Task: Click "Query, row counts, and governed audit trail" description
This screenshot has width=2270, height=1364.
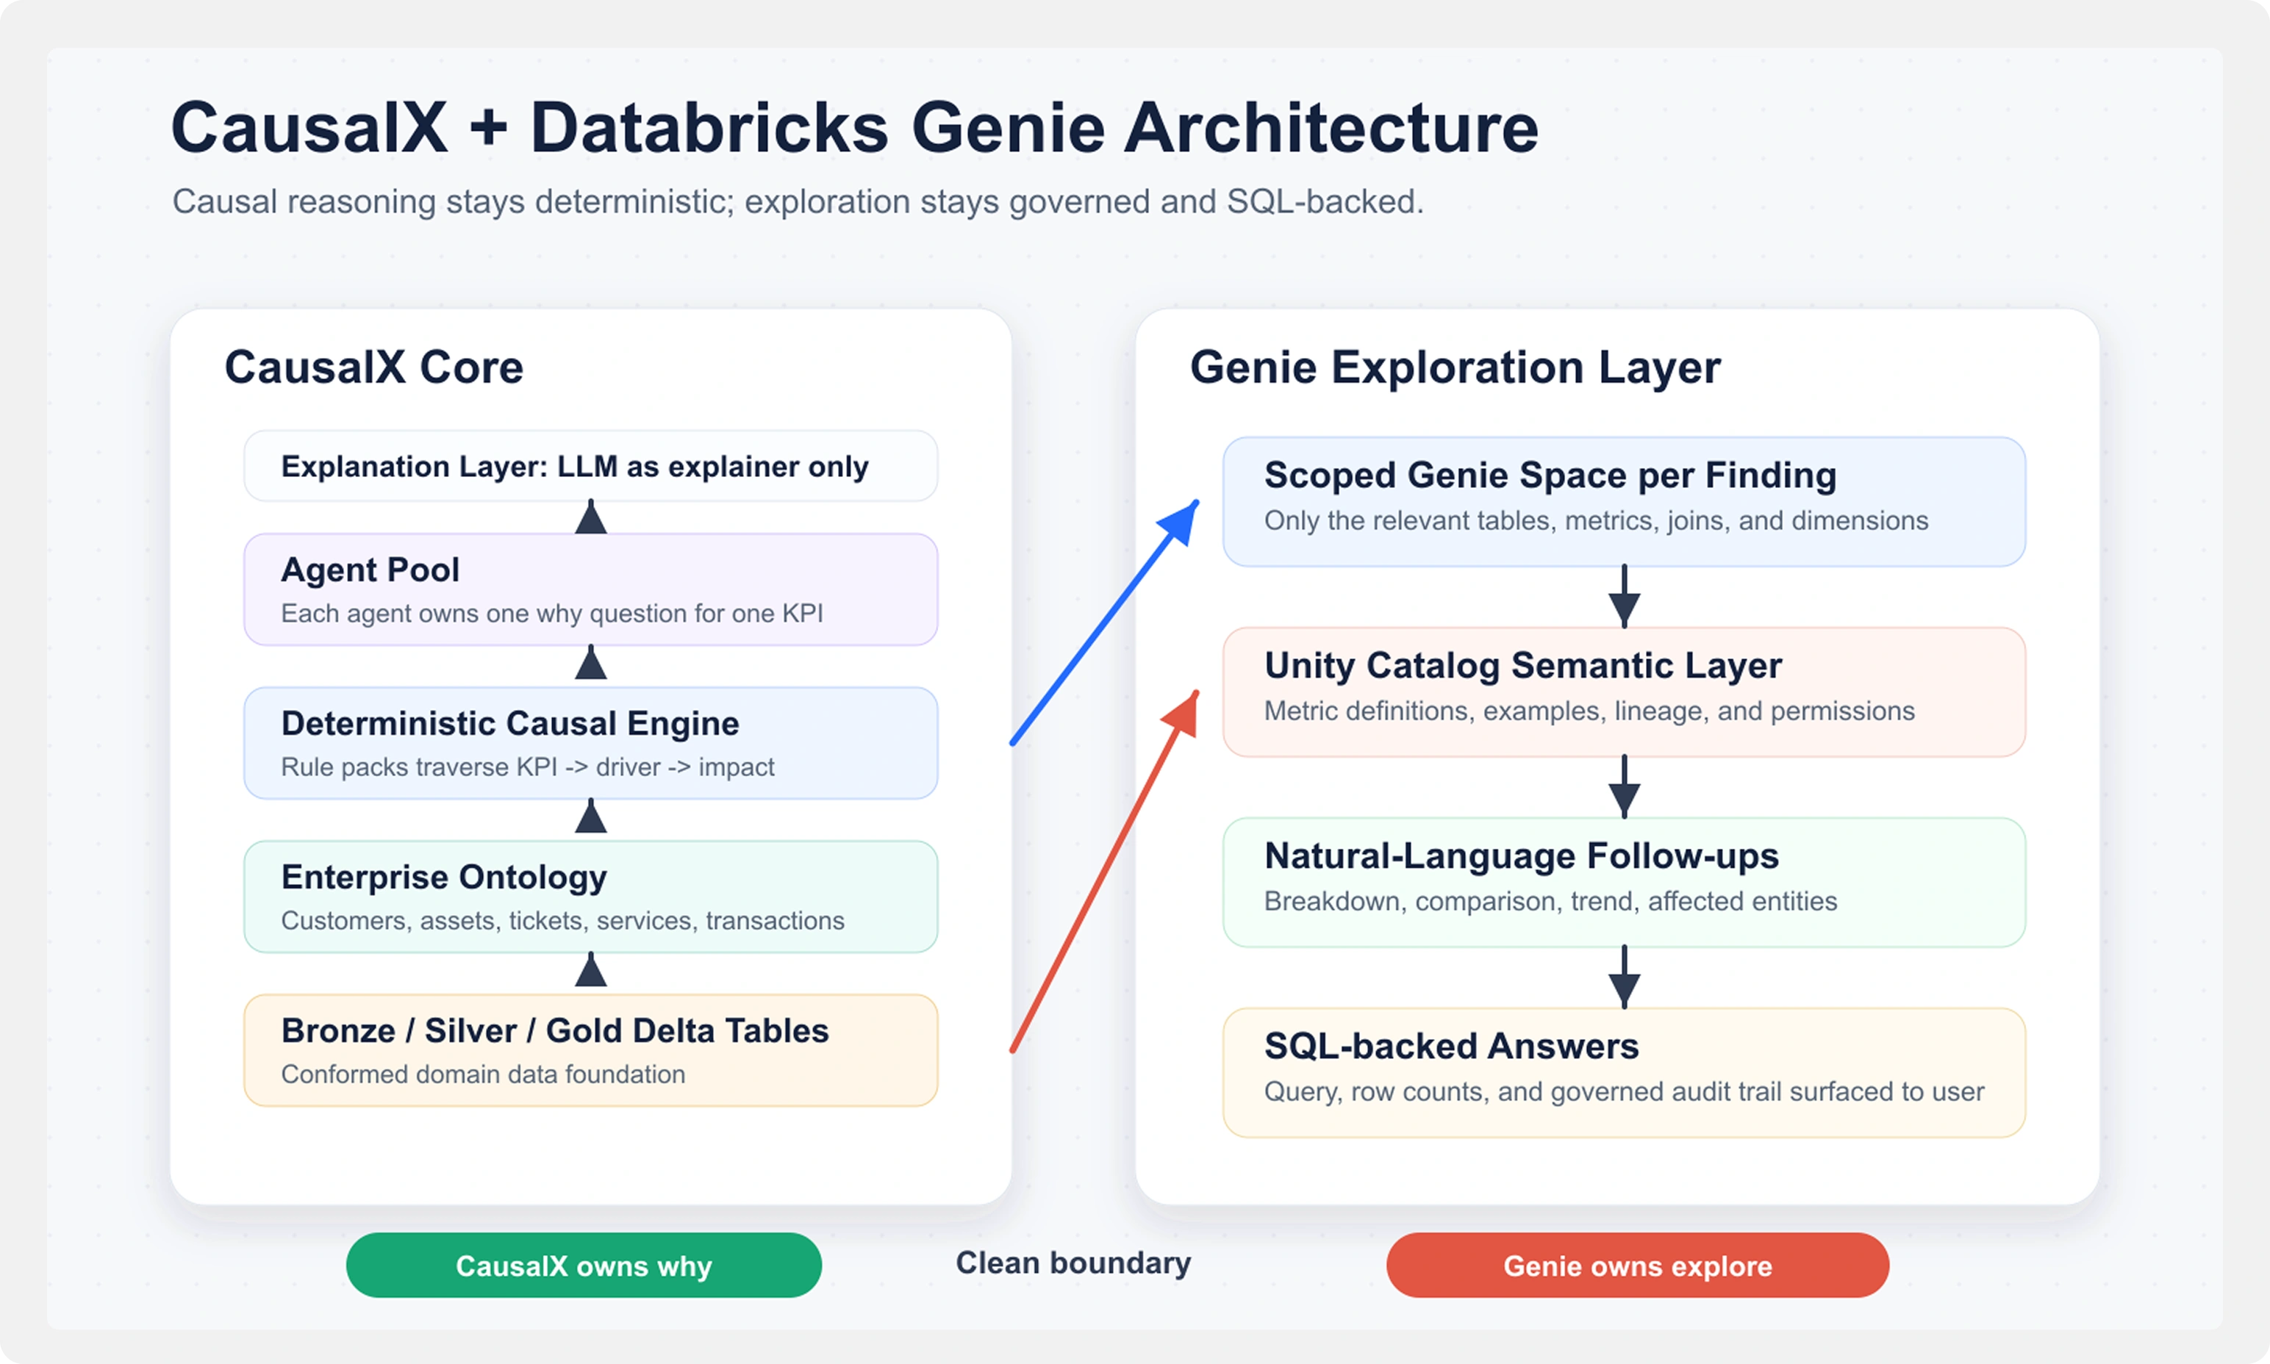Action: click(1625, 1092)
